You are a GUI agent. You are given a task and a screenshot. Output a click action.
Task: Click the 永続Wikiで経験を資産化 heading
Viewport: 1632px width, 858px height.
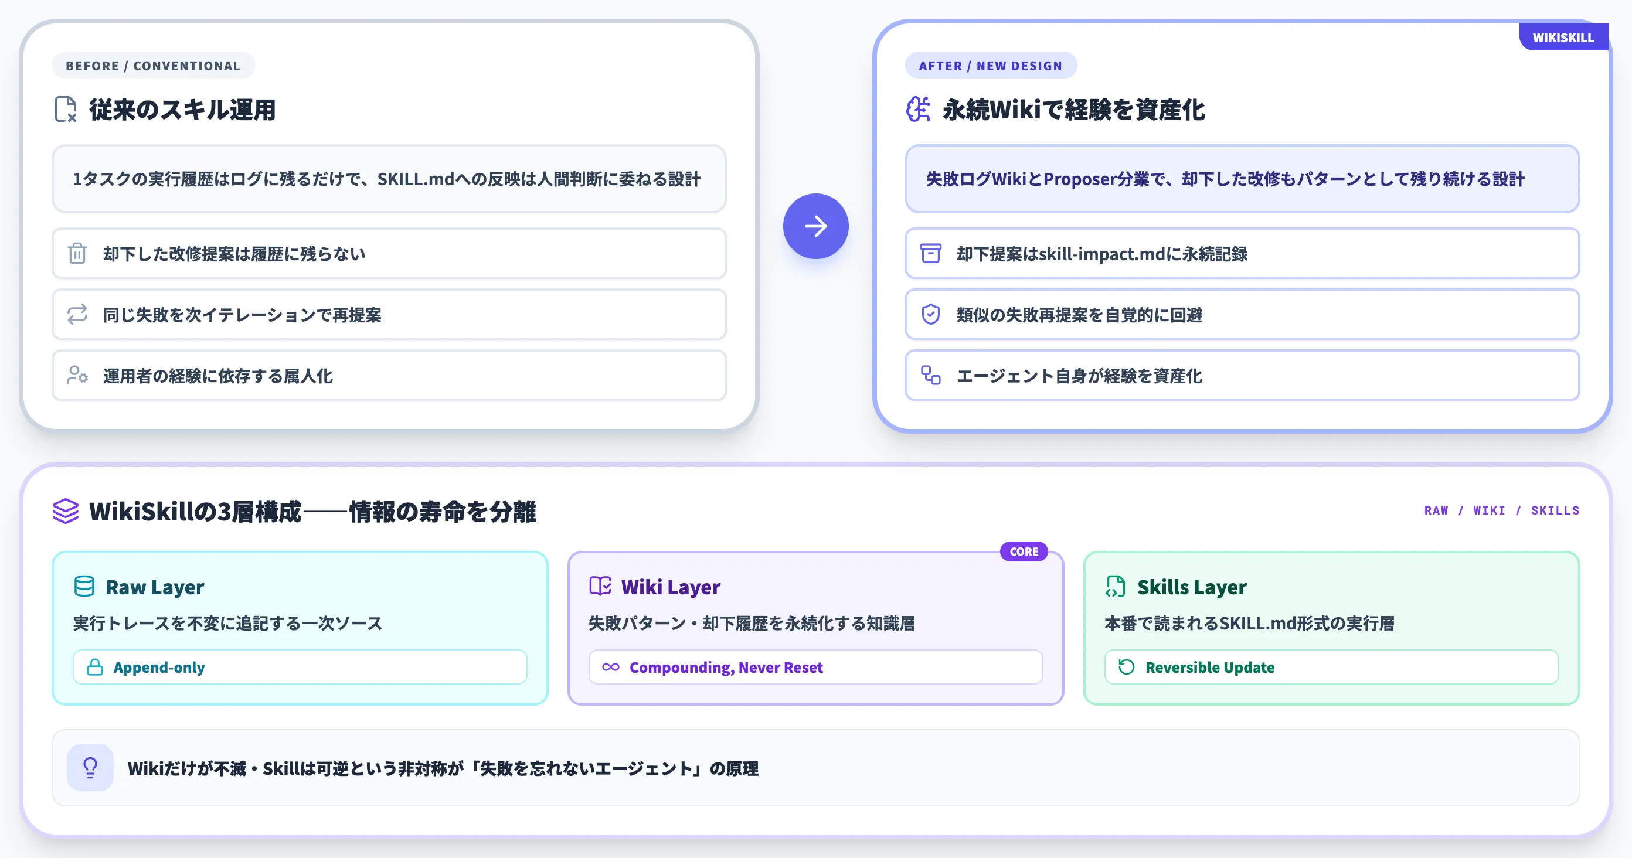pos(1074,110)
